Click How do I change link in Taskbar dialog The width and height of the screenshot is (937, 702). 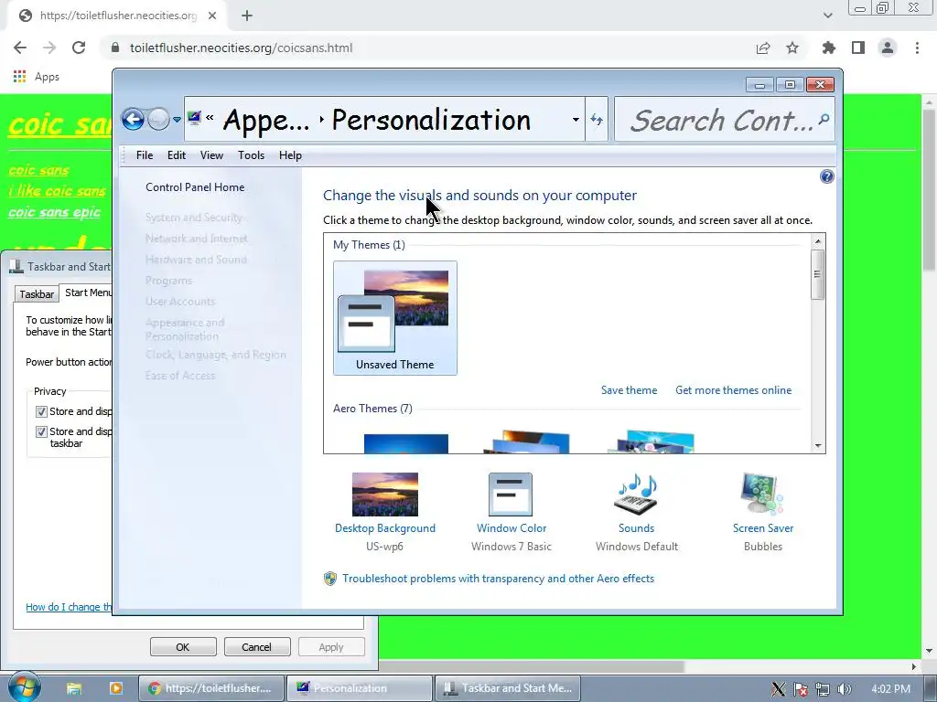69,607
